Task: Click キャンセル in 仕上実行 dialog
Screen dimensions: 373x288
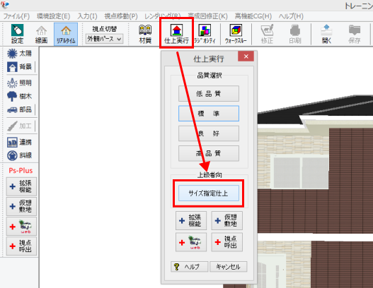Action: click(228, 267)
